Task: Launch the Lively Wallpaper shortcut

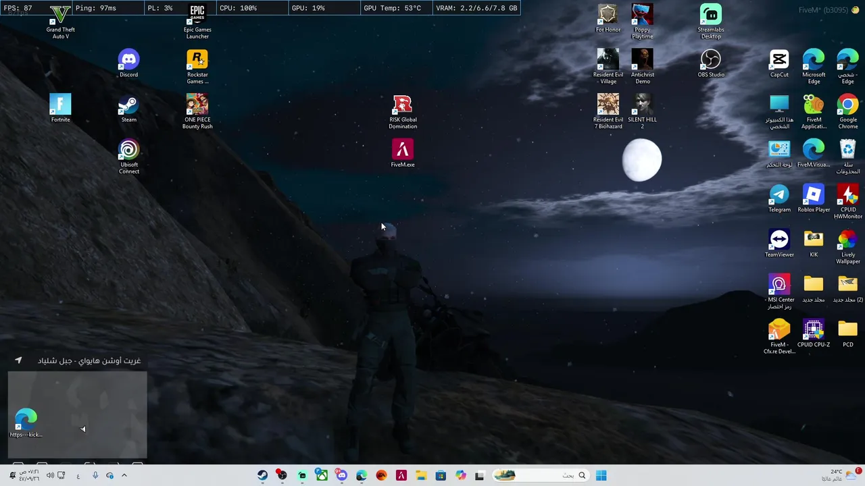Action: coord(847,246)
